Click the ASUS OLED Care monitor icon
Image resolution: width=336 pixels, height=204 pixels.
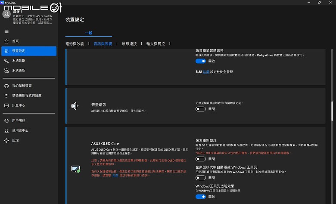click(76, 169)
